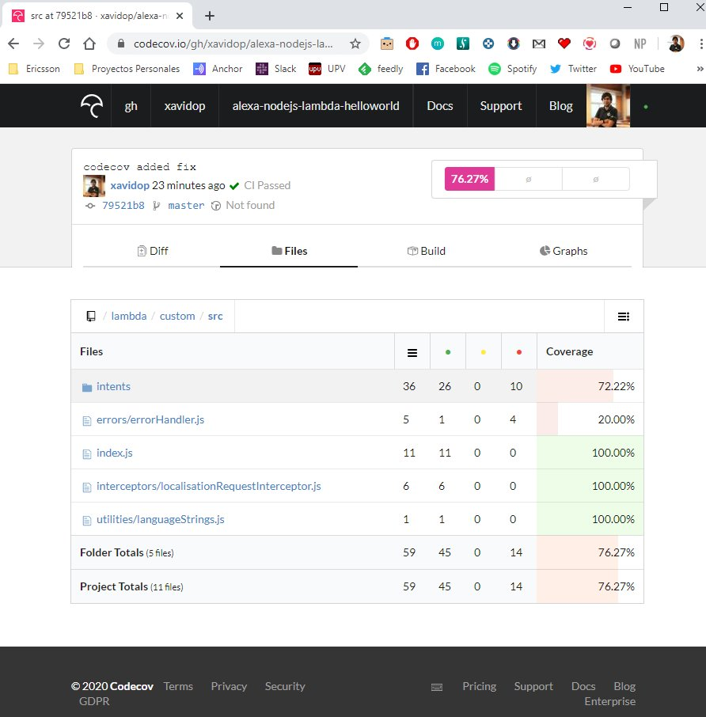Switch to the Graphs tab

[x=564, y=251]
